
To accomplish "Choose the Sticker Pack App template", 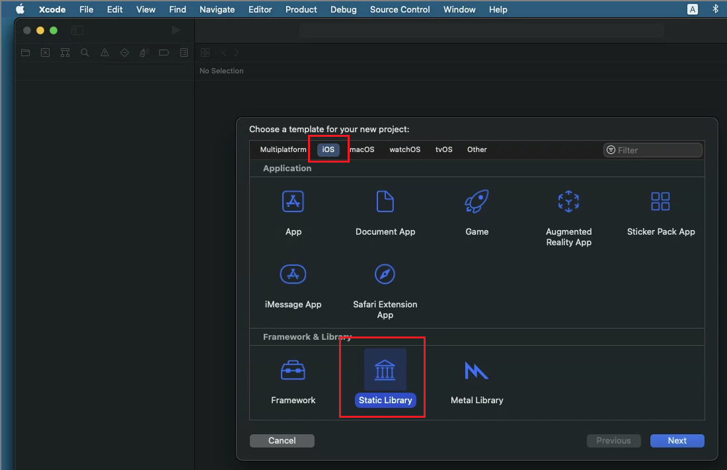I will [660, 202].
